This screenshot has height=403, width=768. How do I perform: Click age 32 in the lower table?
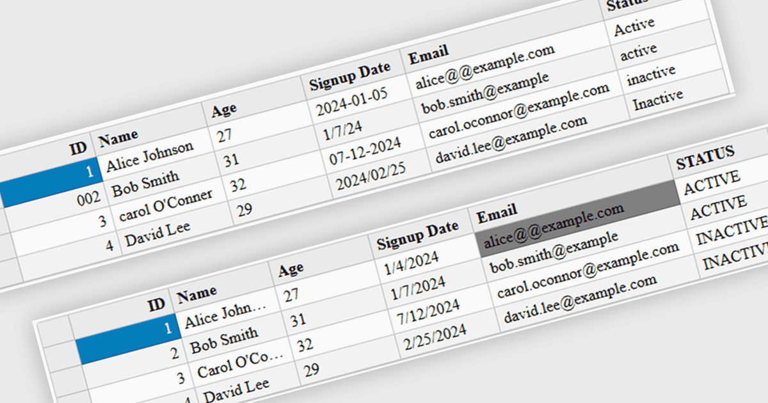pyautogui.click(x=305, y=345)
